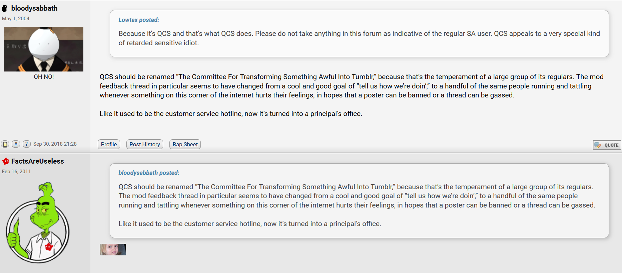Open bloodysabbath's Profile
This screenshot has width=622, height=273.
[x=109, y=144]
